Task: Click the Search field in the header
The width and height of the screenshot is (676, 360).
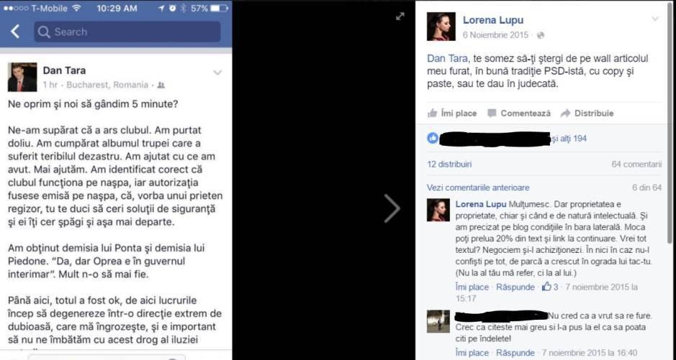Action: 127,32
